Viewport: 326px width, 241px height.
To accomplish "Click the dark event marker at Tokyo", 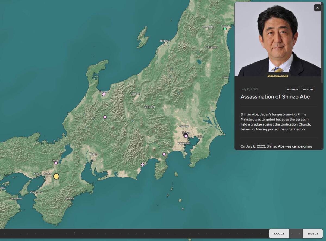I will 186,135.
